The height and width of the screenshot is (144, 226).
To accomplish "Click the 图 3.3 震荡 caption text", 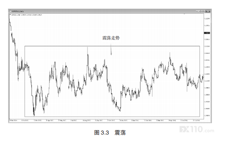I will (x=110, y=133).
